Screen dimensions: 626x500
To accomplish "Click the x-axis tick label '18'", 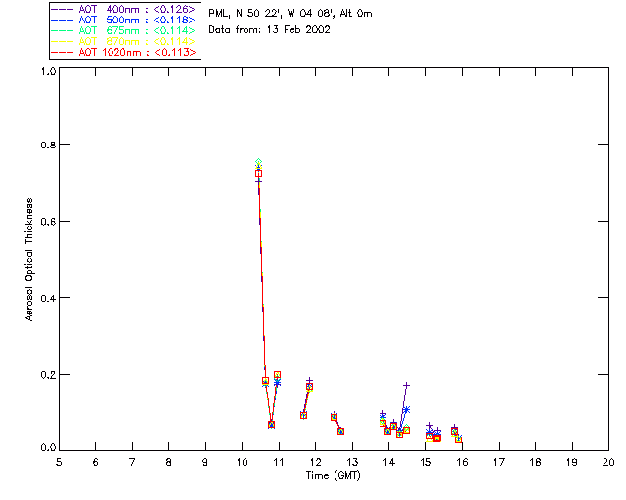I will (535, 463).
